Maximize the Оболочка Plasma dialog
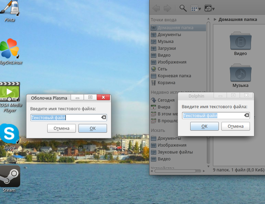The width and height of the screenshot is (265, 204). click(91, 97)
